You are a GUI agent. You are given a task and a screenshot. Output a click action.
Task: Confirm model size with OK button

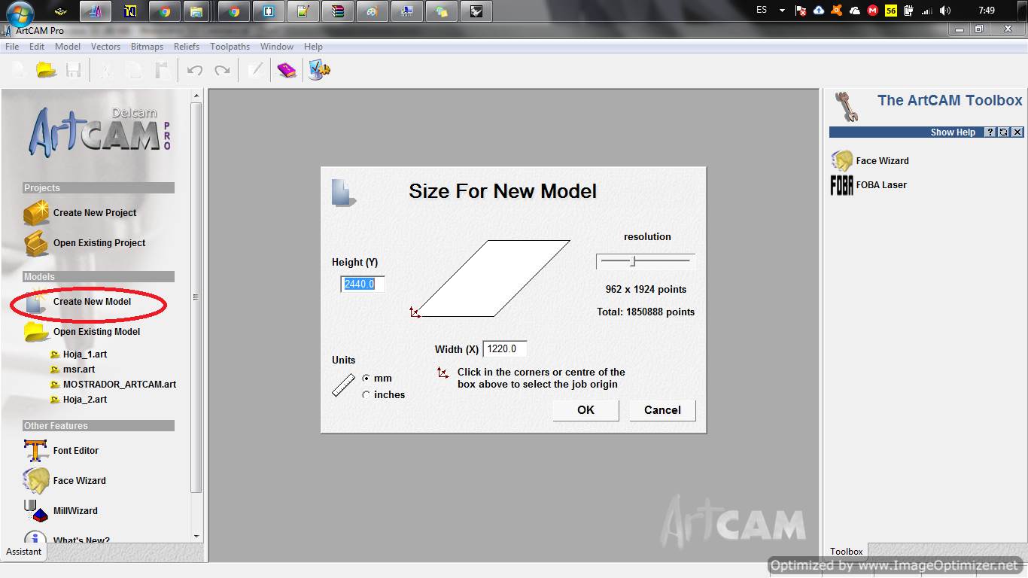coord(585,410)
